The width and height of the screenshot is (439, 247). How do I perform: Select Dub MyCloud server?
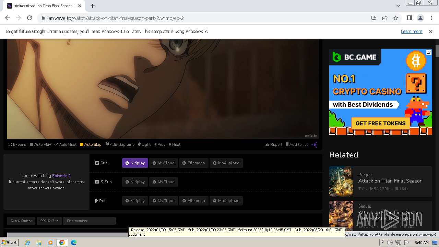[164, 201]
